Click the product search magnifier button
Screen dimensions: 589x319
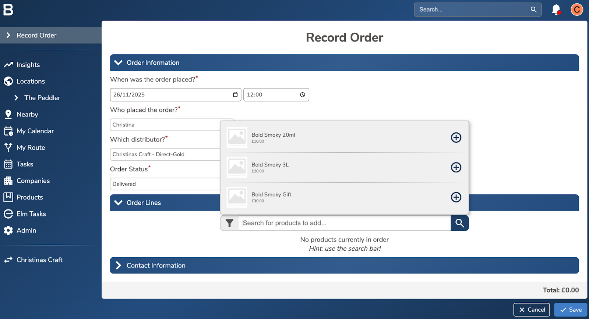459,223
